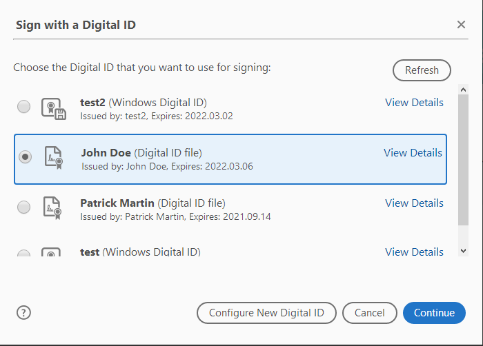Click the Patrick Martin digital ID file icon
The image size is (483, 346).
(x=53, y=207)
